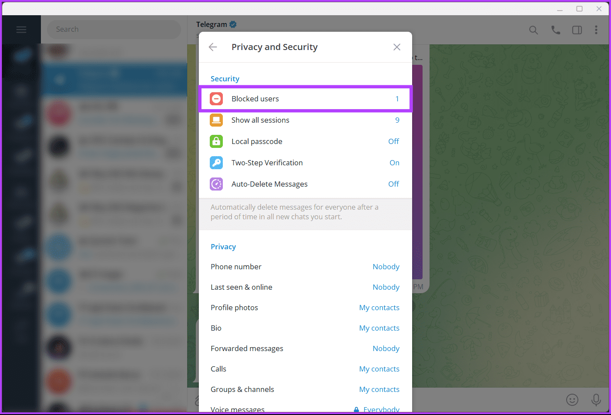Open Blocked users list

(x=305, y=99)
